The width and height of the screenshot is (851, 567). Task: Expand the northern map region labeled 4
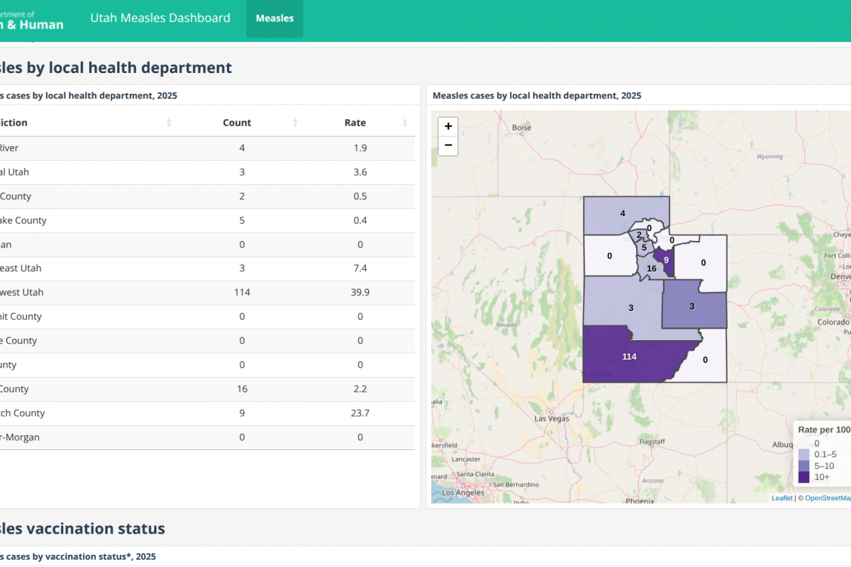point(623,213)
